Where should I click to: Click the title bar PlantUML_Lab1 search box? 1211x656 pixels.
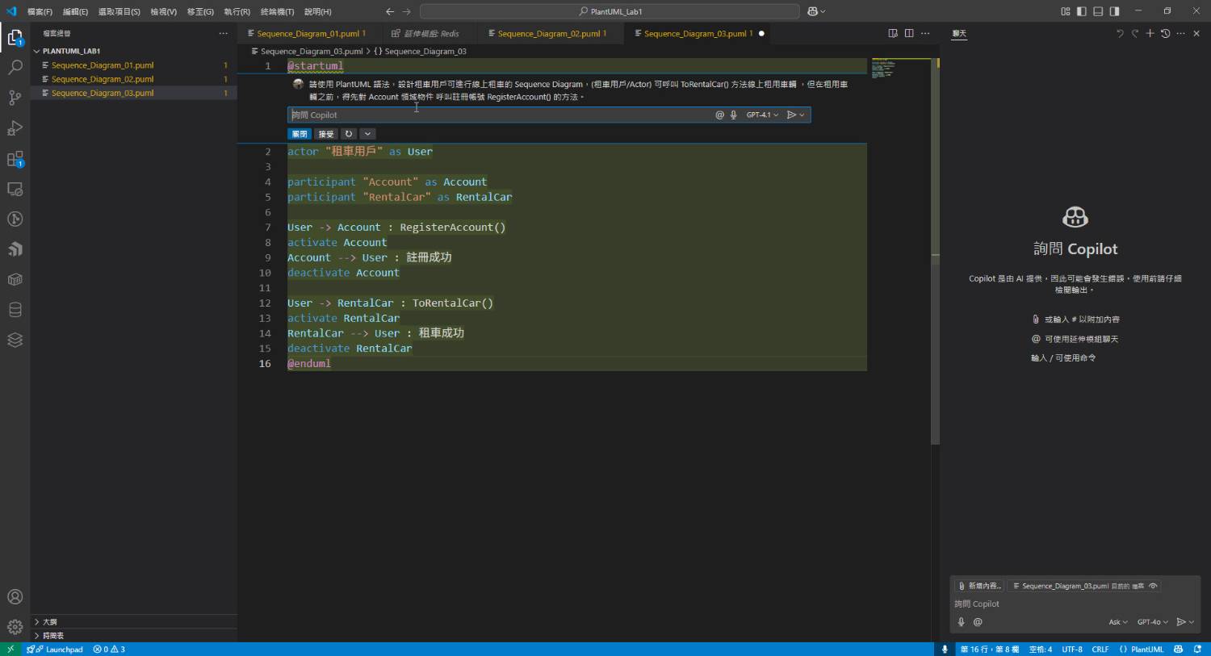coord(610,11)
